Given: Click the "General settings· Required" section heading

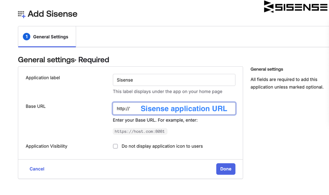Looking at the screenshot, I should click(63, 60).
